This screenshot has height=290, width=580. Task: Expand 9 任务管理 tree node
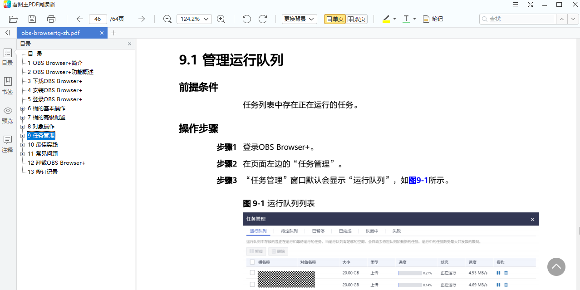23,136
